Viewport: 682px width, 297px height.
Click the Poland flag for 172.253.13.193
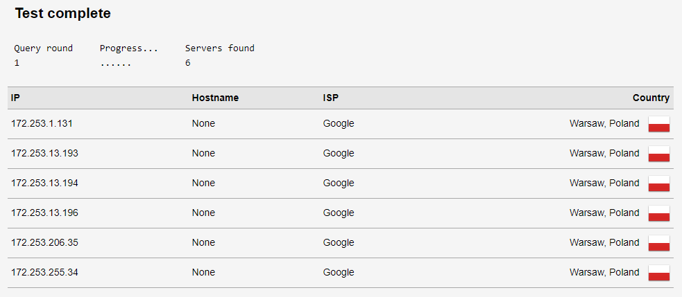[x=659, y=154]
